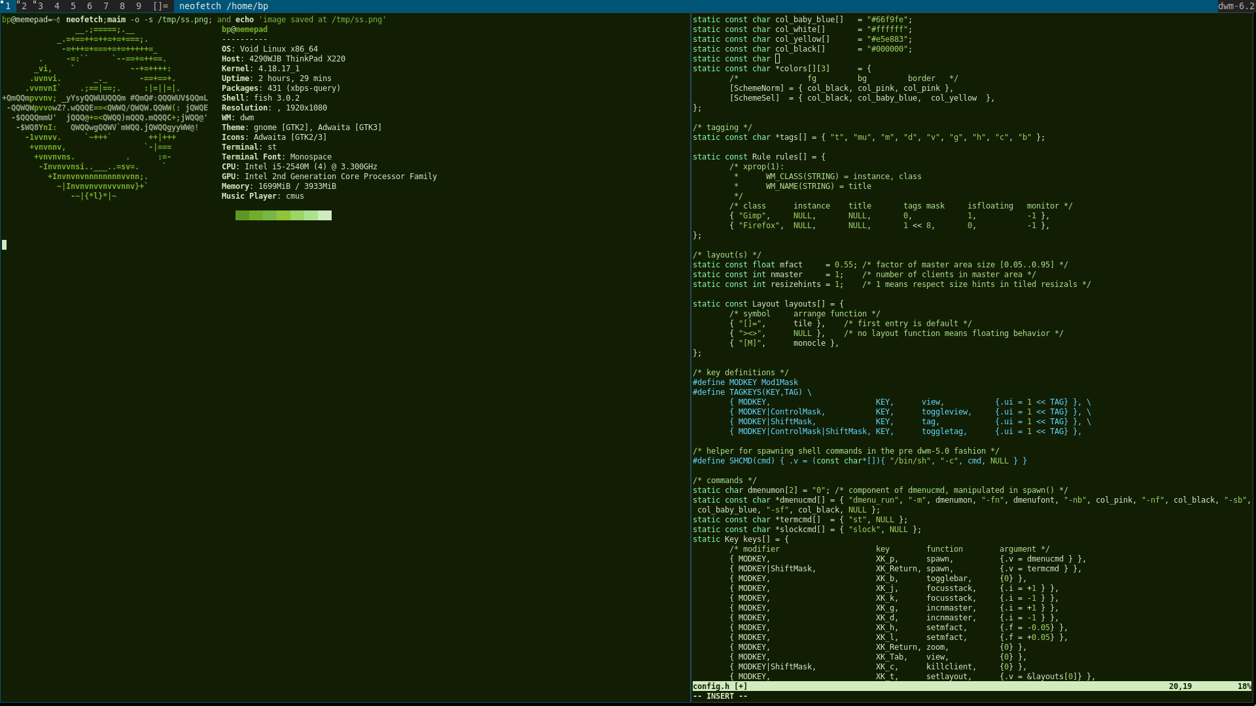Click '#define MODKEY Mod1Mask' line
1256x706 pixels.
745,382
